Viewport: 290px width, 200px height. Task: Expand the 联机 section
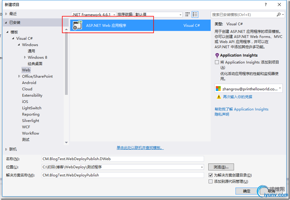point(6,149)
